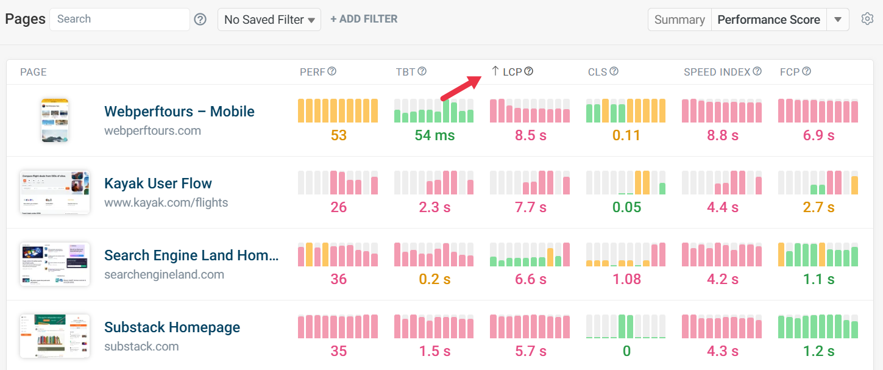Click the Speed Index help icon
The height and width of the screenshot is (370, 883).
[x=757, y=71]
